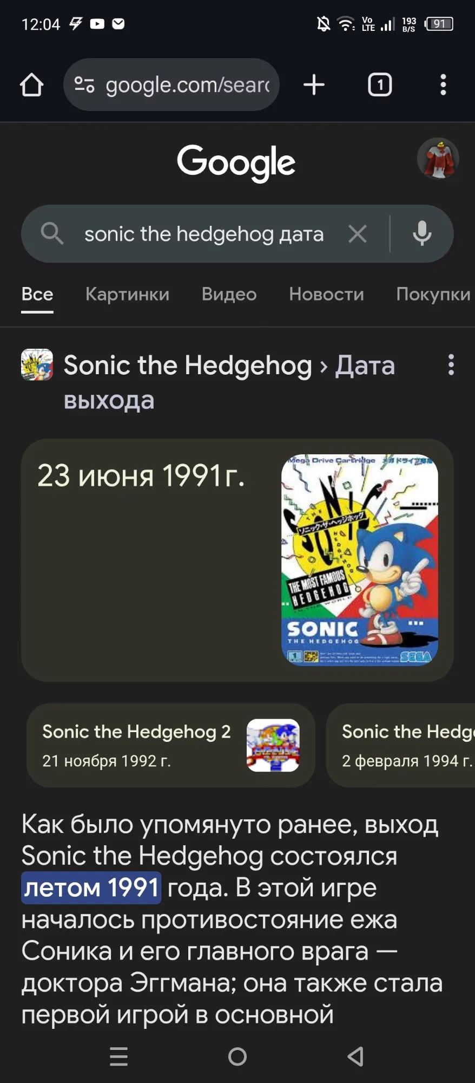The image size is (475, 1083).
Task: Tap the magnifier search icon
Action: coord(52,234)
